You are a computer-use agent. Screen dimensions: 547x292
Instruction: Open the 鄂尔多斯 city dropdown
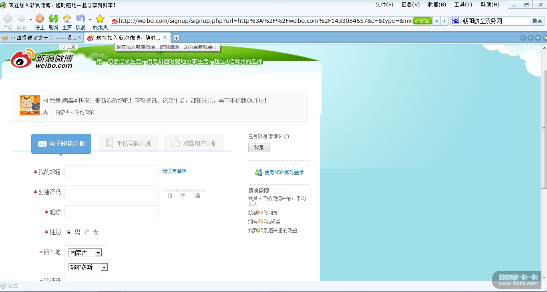point(88,267)
